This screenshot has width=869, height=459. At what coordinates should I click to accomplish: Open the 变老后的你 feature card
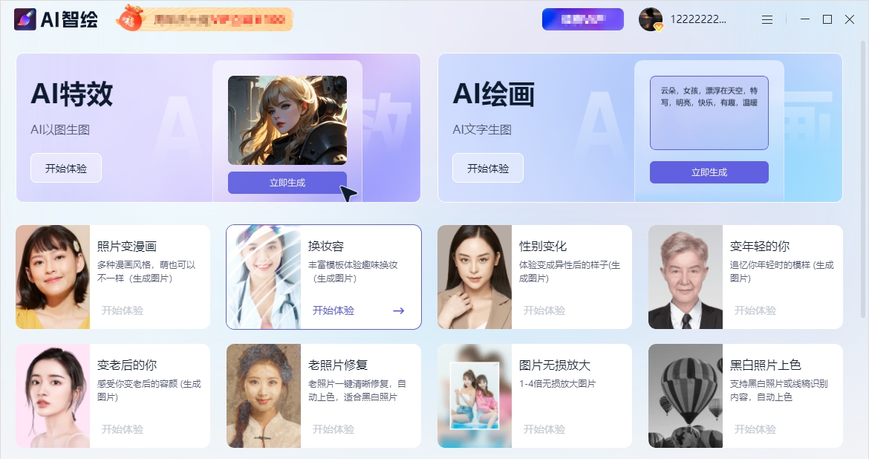click(x=113, y=396)
